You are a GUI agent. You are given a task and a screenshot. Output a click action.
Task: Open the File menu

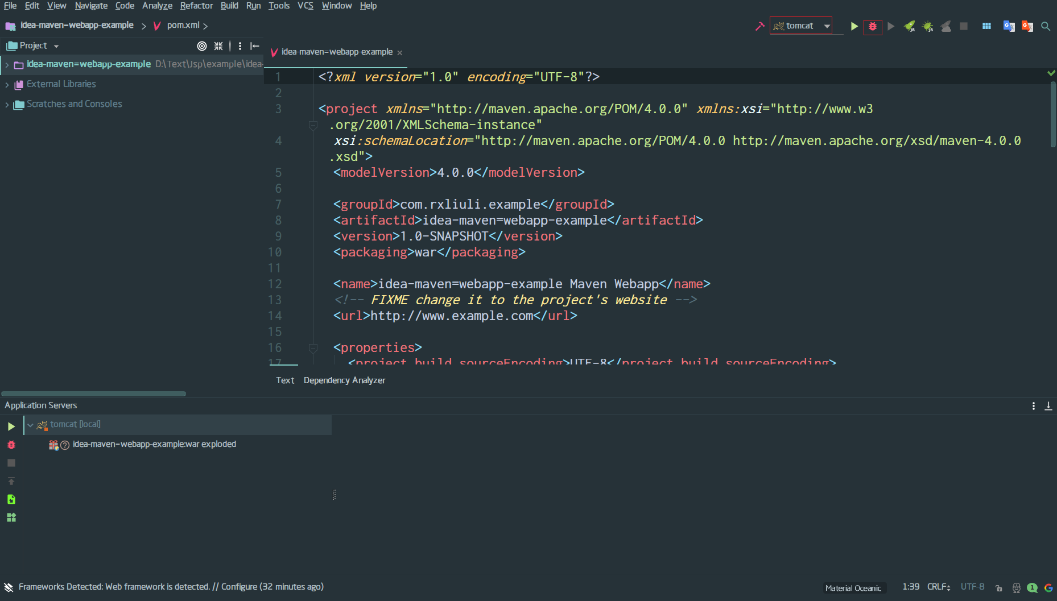coord(10,6)
